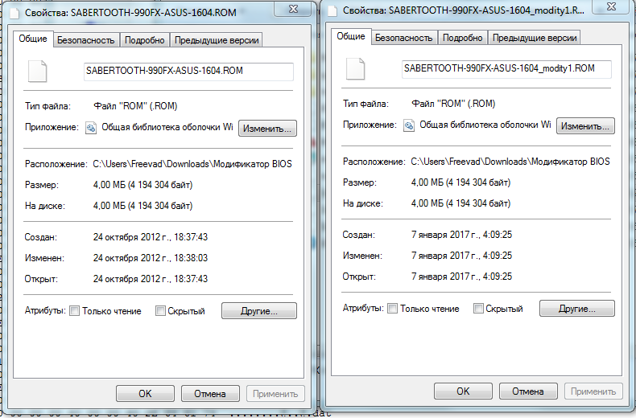Click Размер value in left window
Viewport: 636px width, 418px height.
[142, 185]
